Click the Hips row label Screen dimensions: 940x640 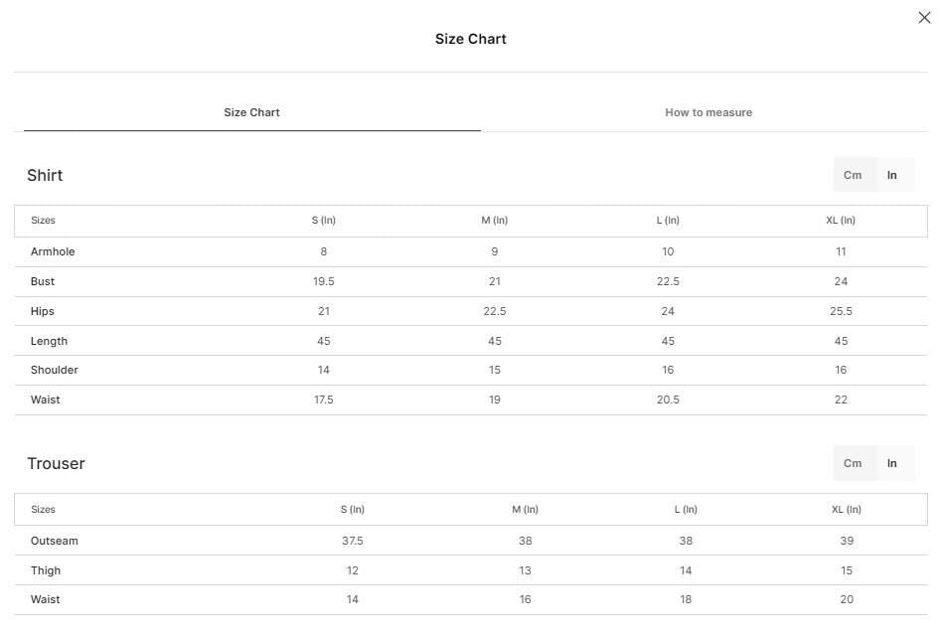point(43,311)
